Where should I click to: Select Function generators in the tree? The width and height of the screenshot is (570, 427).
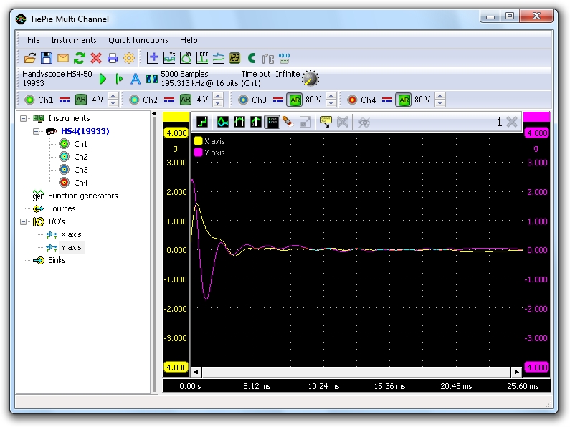point(82,196)
